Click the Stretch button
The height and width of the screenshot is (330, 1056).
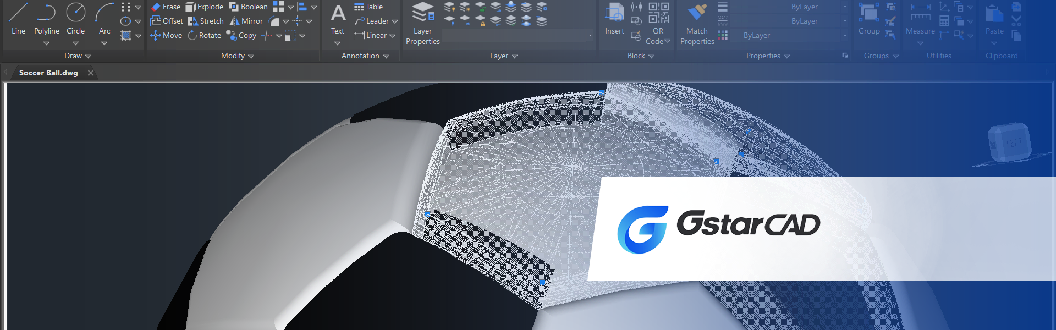206,21
